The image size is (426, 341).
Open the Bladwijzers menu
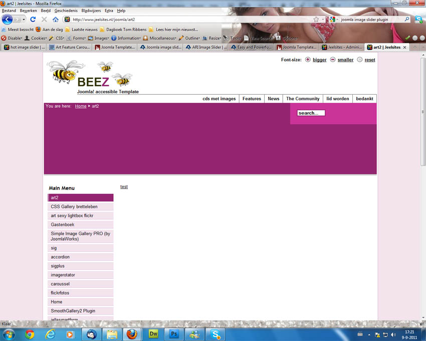point(91,11)
